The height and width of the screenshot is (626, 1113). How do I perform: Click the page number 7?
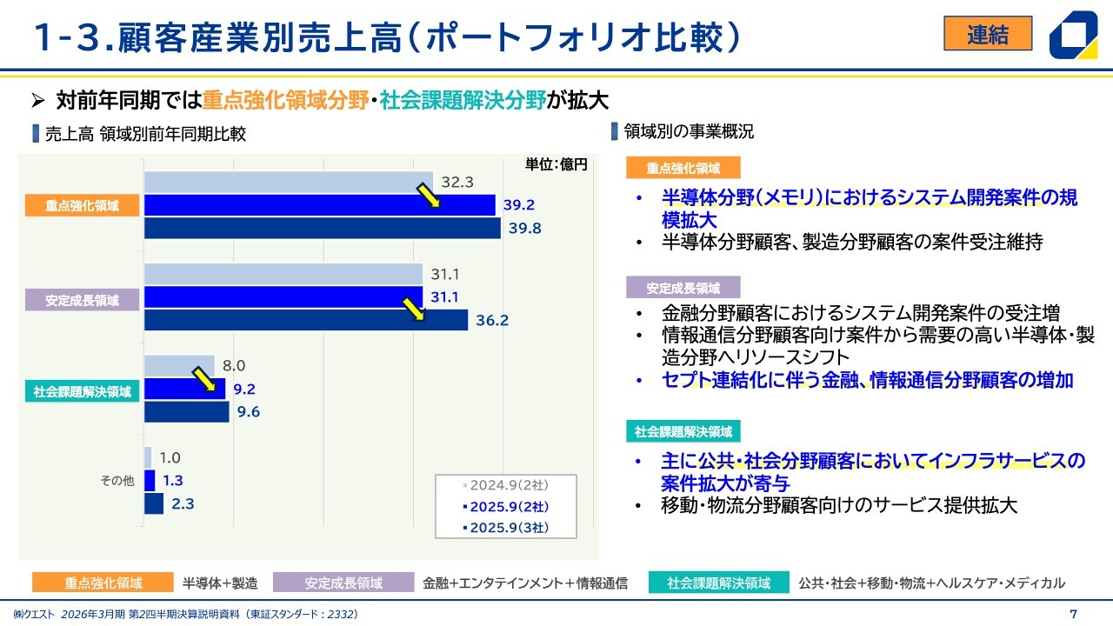(x=1073, y=614)
